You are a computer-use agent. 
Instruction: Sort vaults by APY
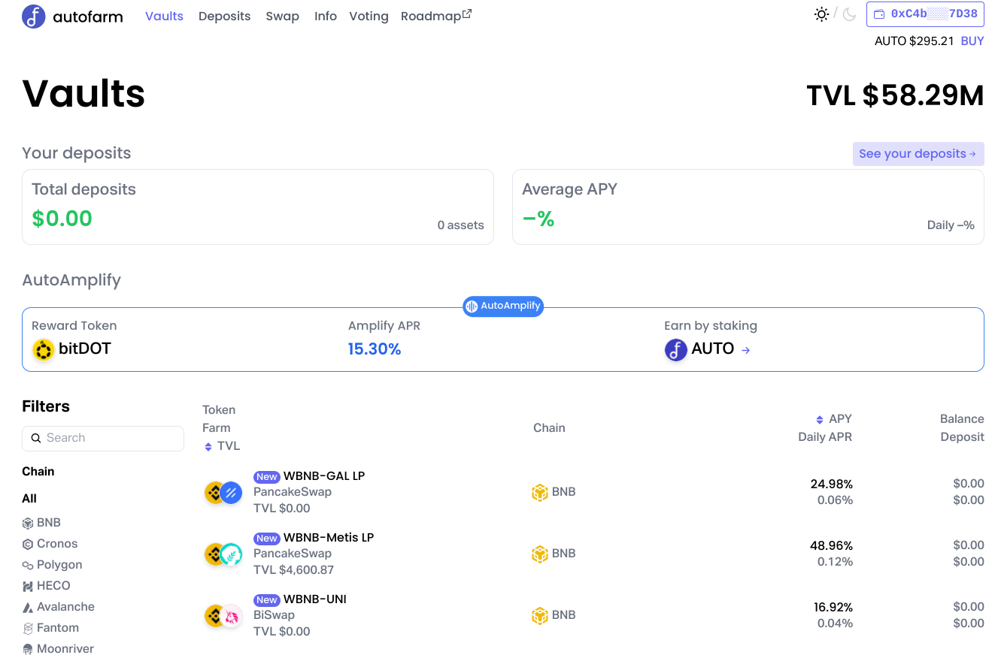[x=834, y=419]
